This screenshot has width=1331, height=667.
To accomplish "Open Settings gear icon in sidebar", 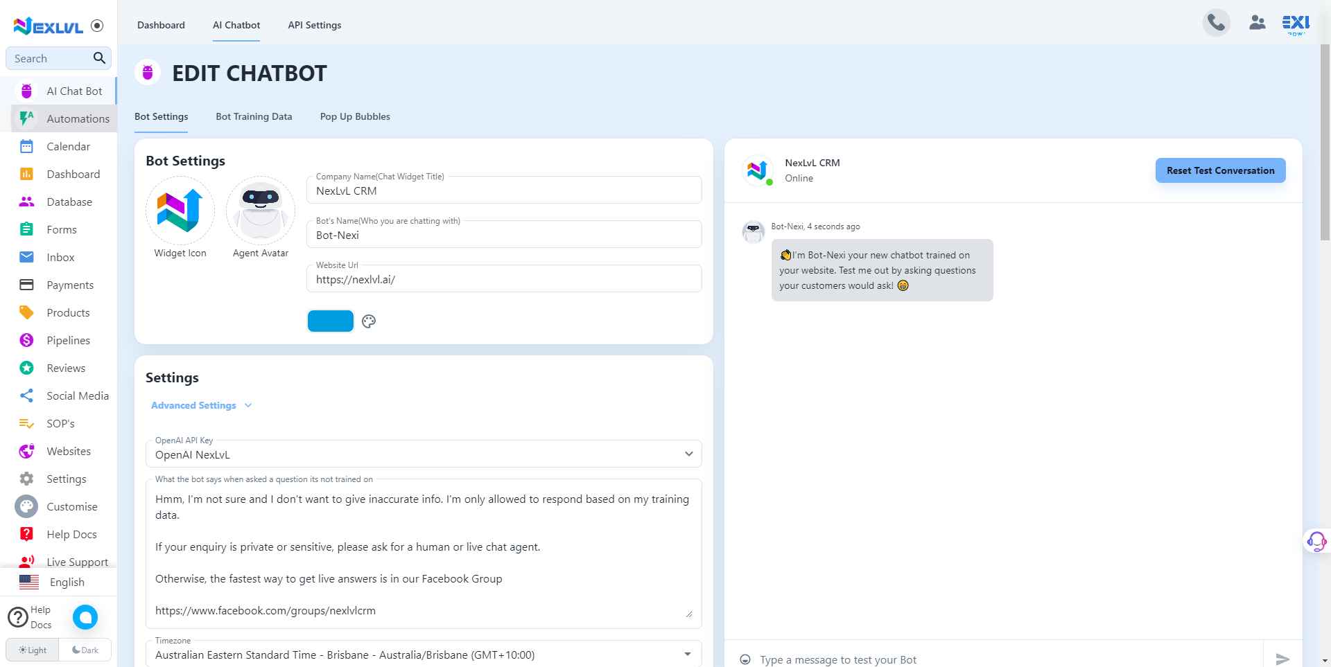I will [26, 479].
